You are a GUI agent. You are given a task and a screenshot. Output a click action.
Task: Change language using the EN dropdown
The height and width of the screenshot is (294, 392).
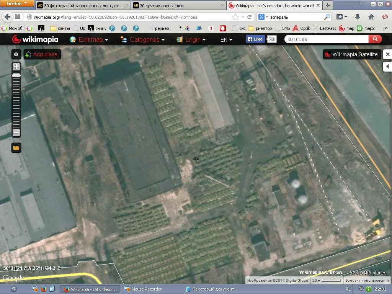(226, 40)
